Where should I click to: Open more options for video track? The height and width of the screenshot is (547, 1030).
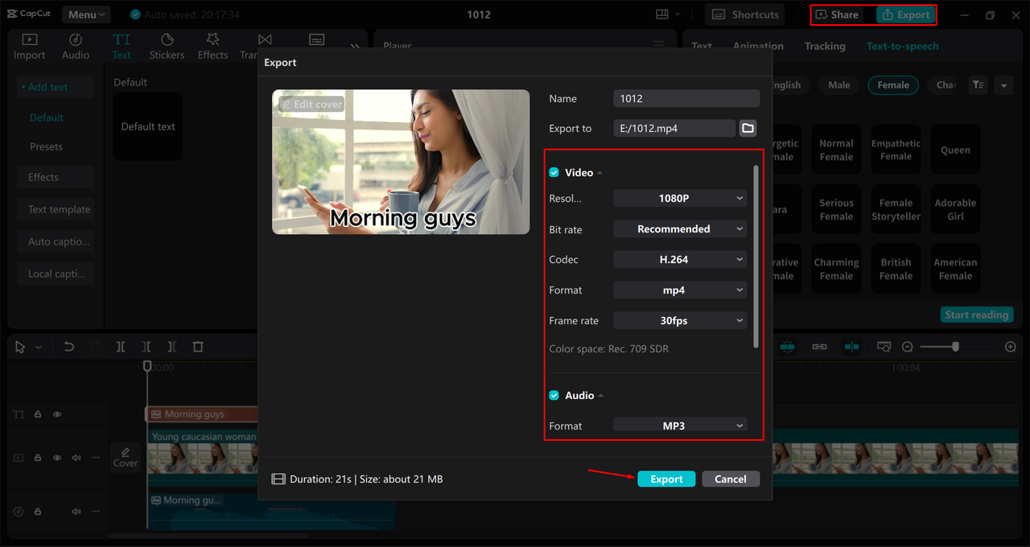tap(96, 458)
